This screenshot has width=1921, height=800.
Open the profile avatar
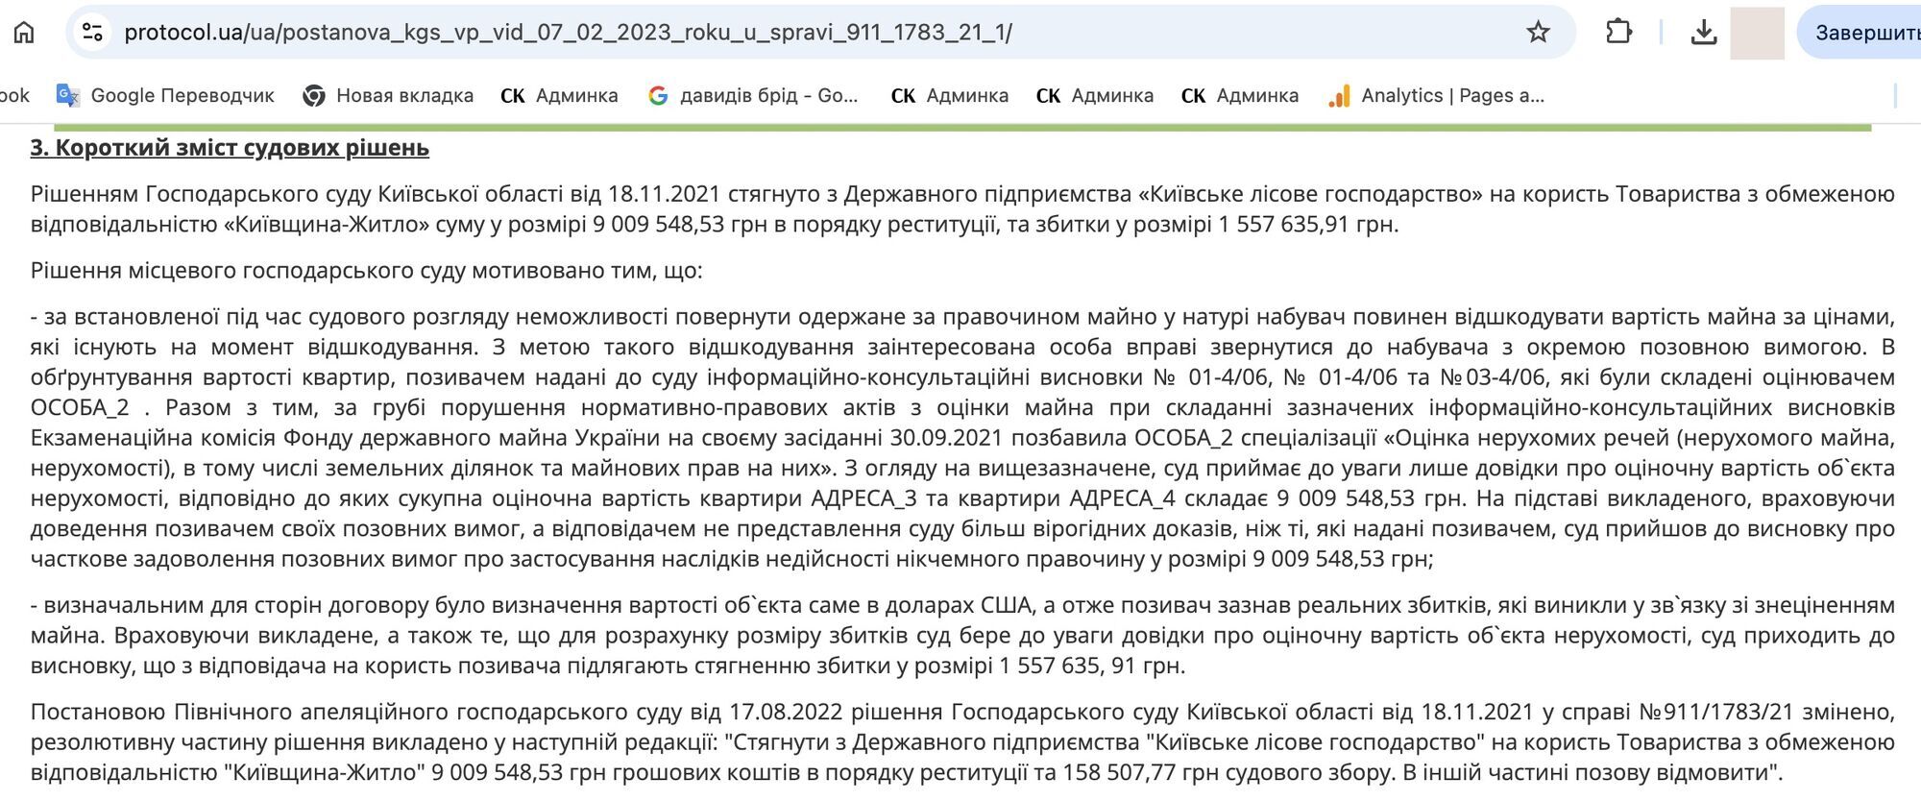click(x=1757, y=32)
